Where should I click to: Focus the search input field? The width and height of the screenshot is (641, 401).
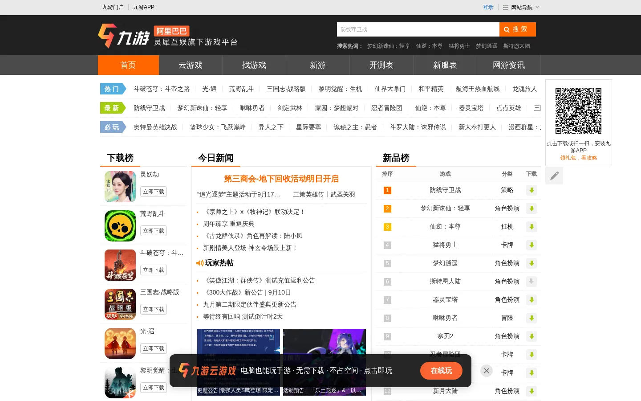(x=418, y=29)
